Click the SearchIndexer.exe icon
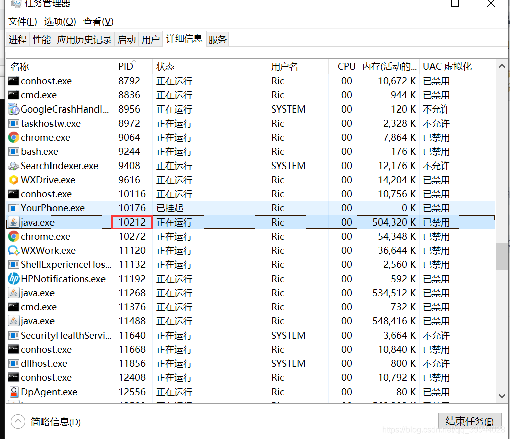Viewport: 510px width, 439px height. coord(13,166)
